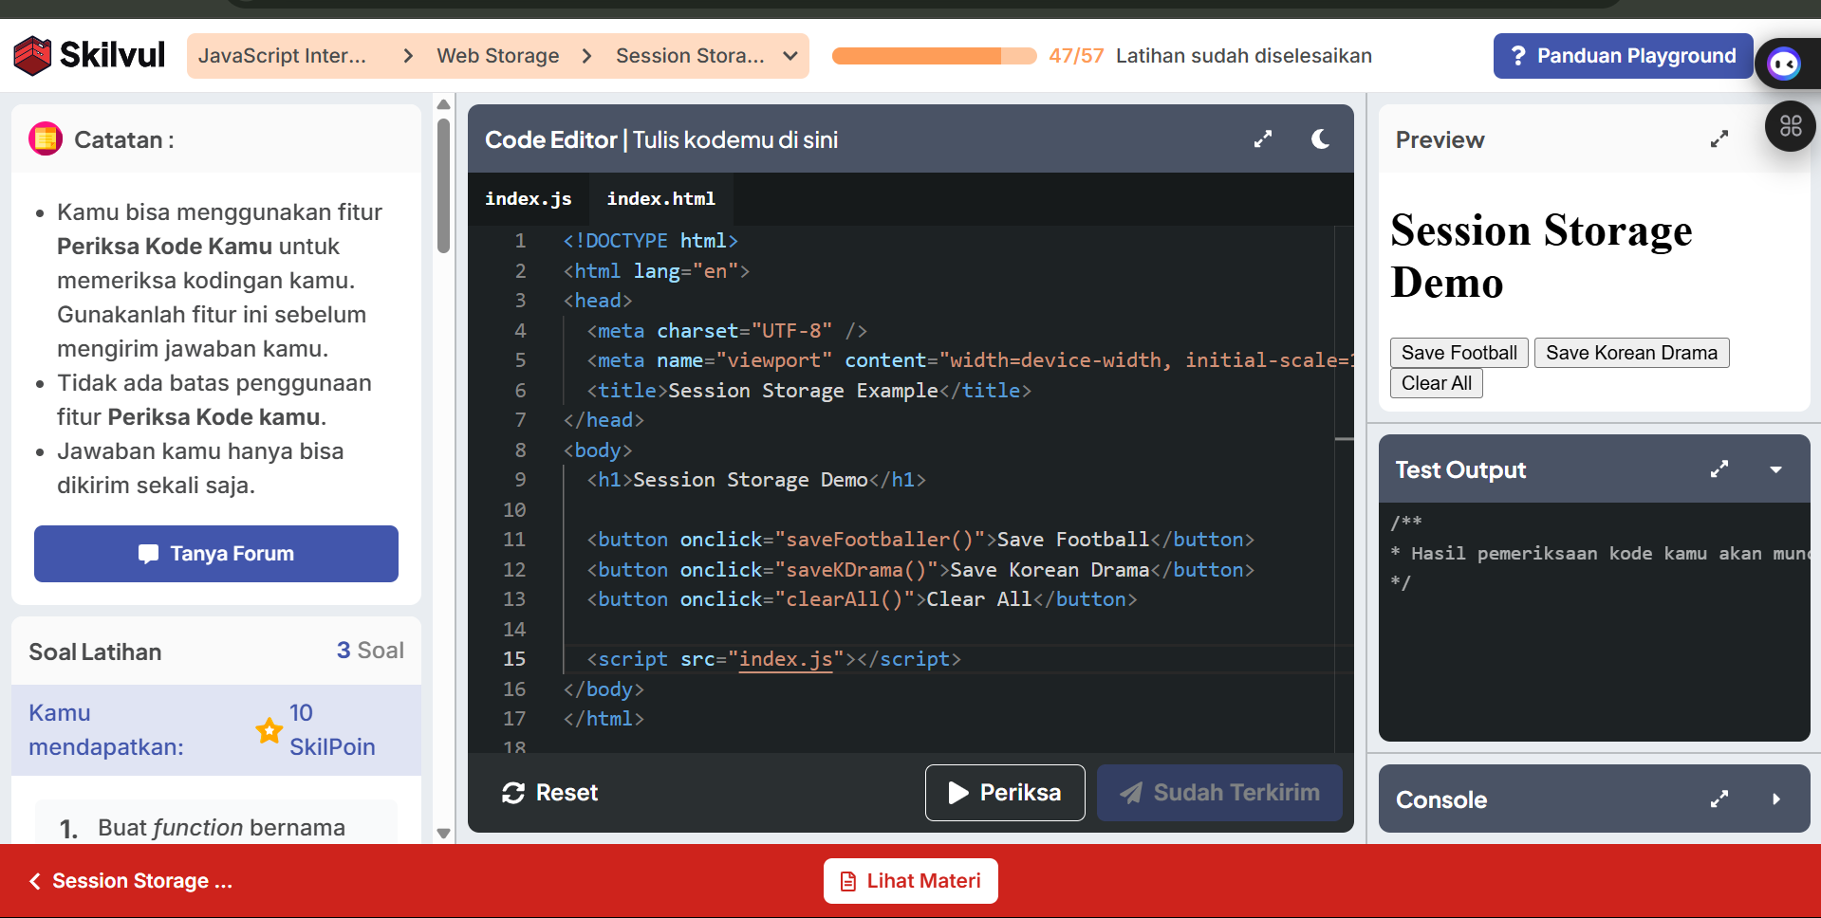Viewport: 1821px width, 918px height.
Task: Open Session Stora... breadcrumb item
Action: point(690,56)
